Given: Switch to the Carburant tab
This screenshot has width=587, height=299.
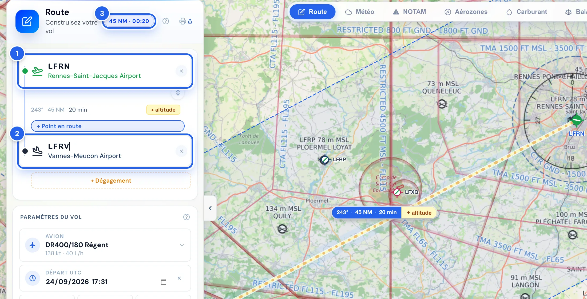Looking at the screenshot, I should point(527,12).
